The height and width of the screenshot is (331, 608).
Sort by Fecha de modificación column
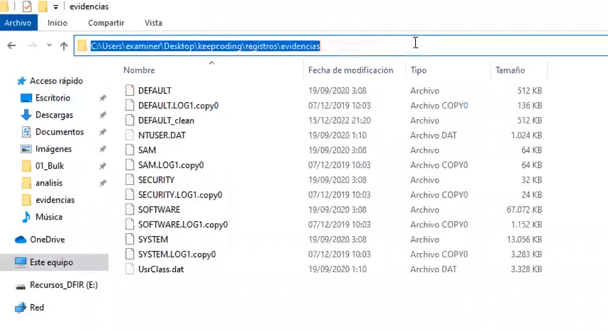pyautogui.click(x=351, y=70)
